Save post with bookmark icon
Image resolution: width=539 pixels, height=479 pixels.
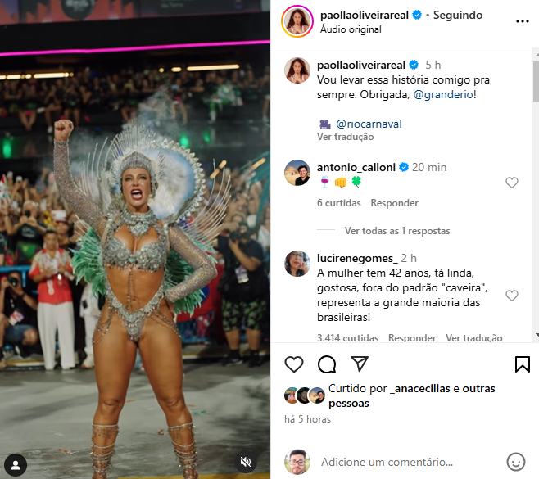[522, 364]
